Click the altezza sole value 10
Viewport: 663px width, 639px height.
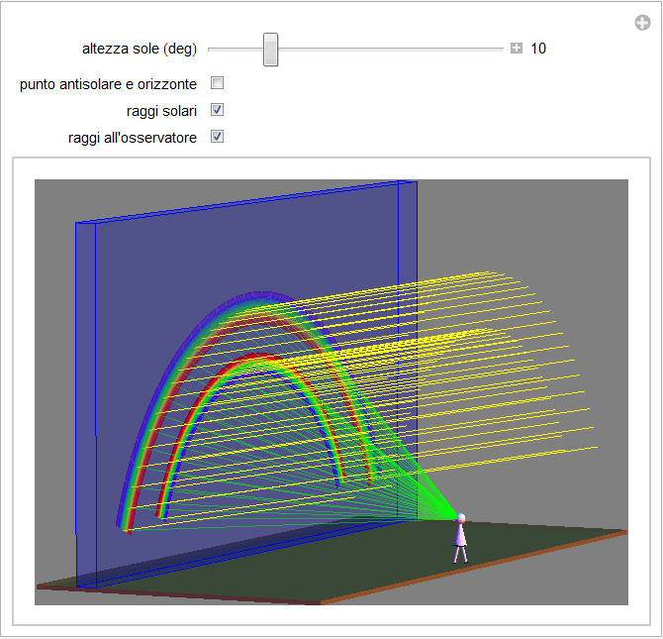pyautogui.click(x=538, y=49)
